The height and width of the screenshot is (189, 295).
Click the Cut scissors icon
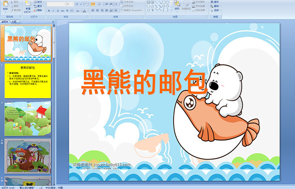point(12,2)
